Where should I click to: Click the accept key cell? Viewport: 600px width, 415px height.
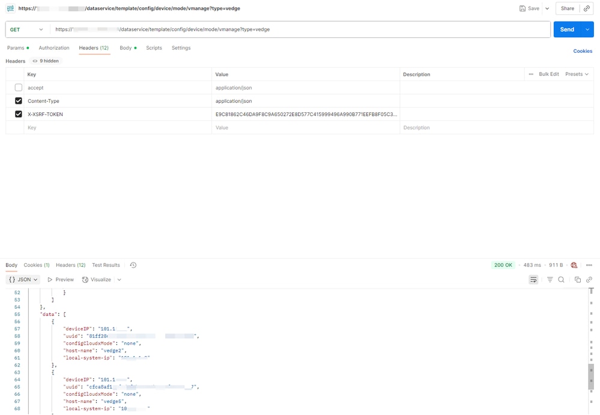pyautogui.click(x=118, y=88)
